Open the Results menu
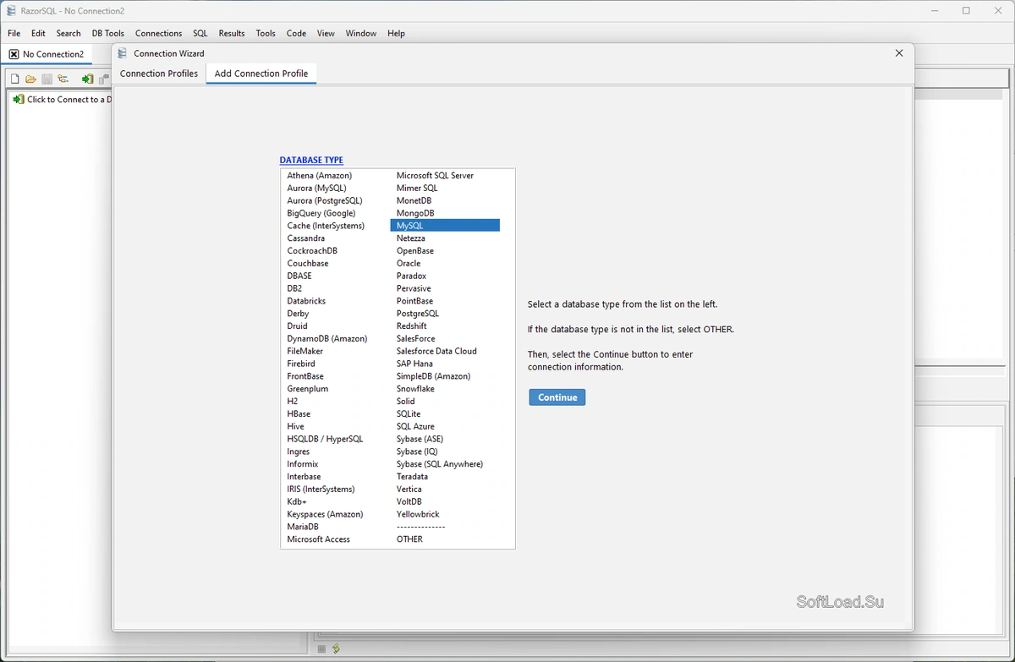This screenshot has height=662, width=1015. (232, 33)
